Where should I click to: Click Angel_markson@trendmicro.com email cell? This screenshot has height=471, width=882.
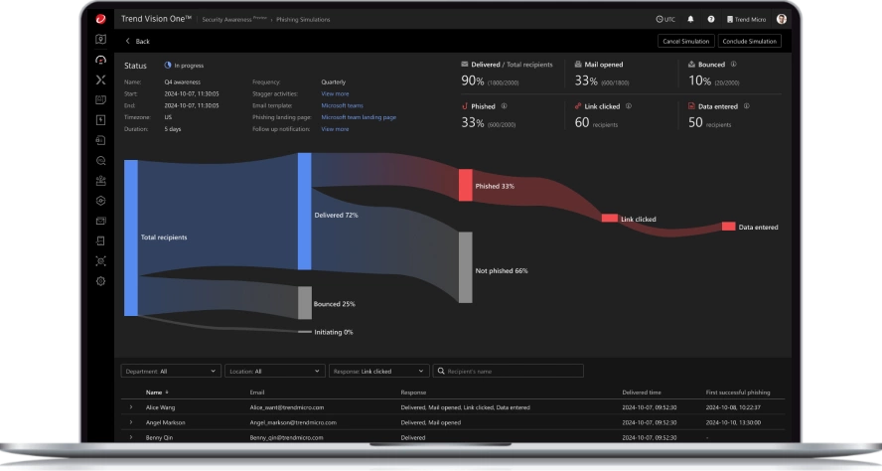(x=293, y=422)
